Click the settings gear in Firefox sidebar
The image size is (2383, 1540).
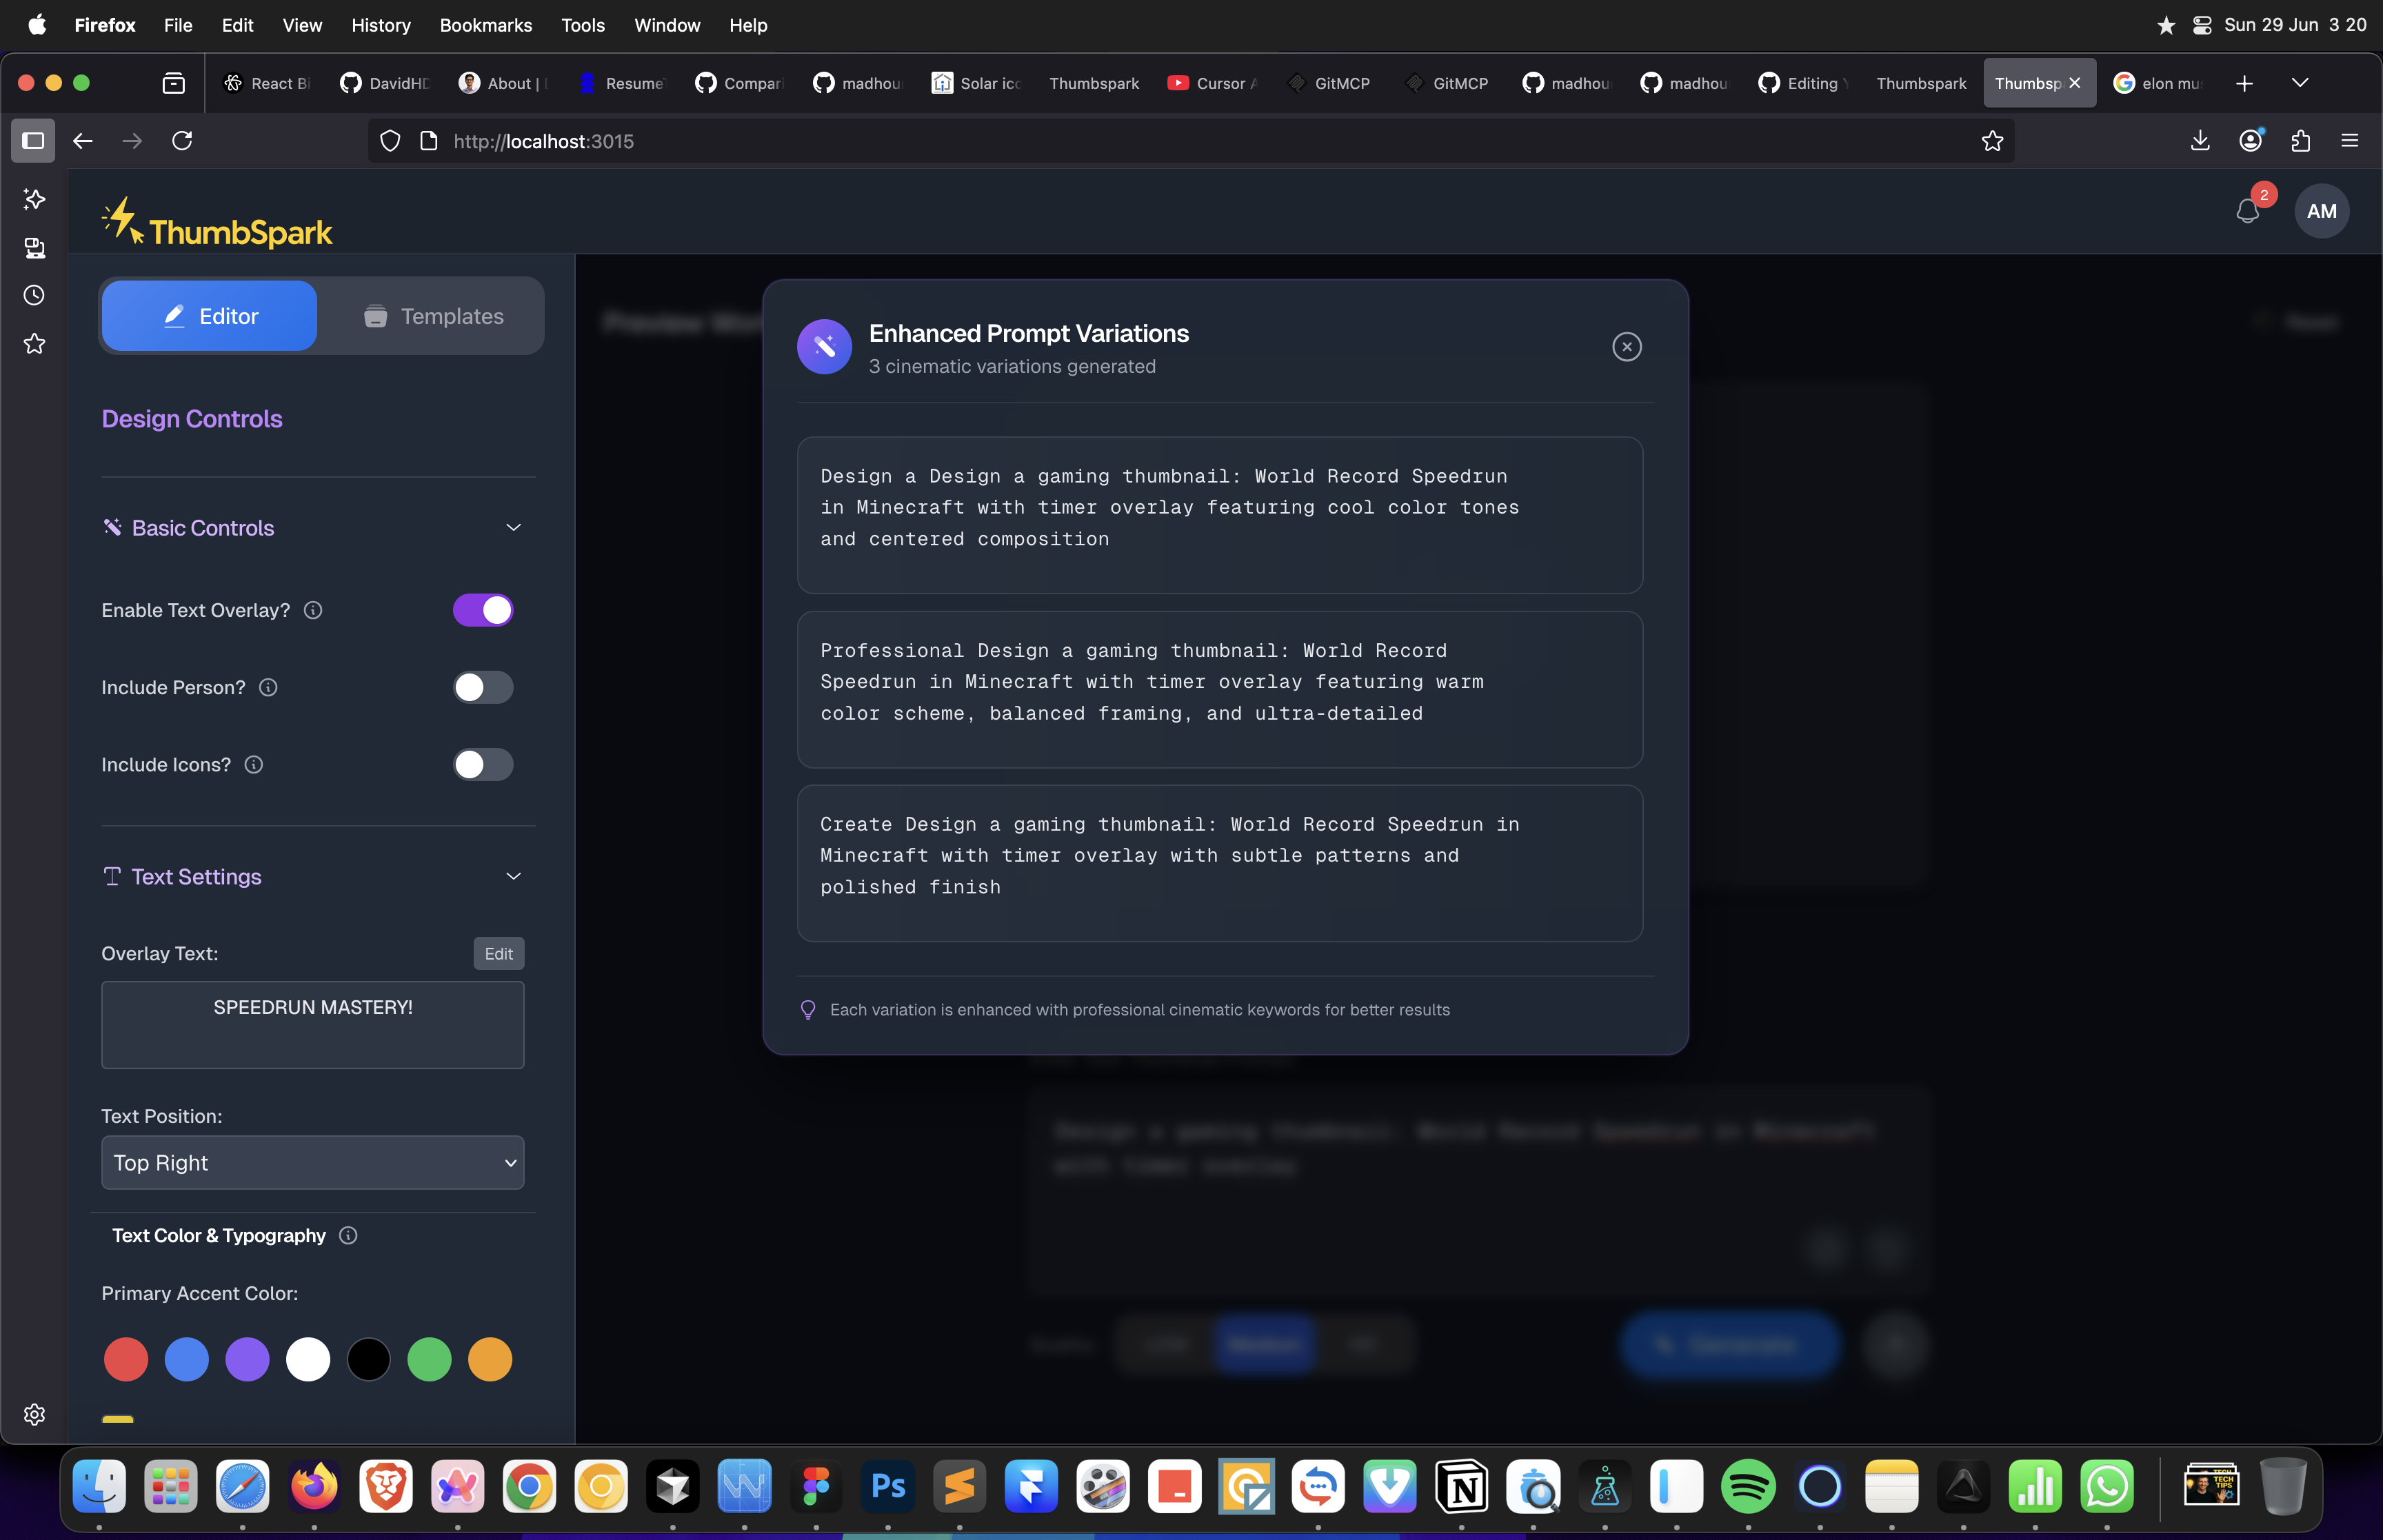[x=34, y=1414]
